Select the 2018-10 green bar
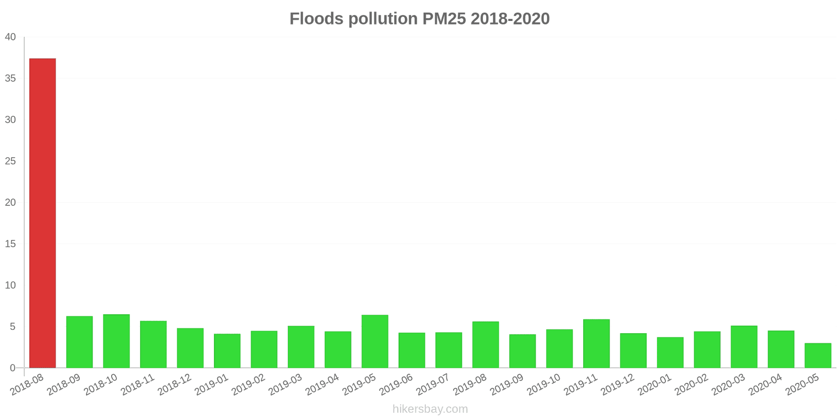The image size is (839, 419). (x=116, y=341)
